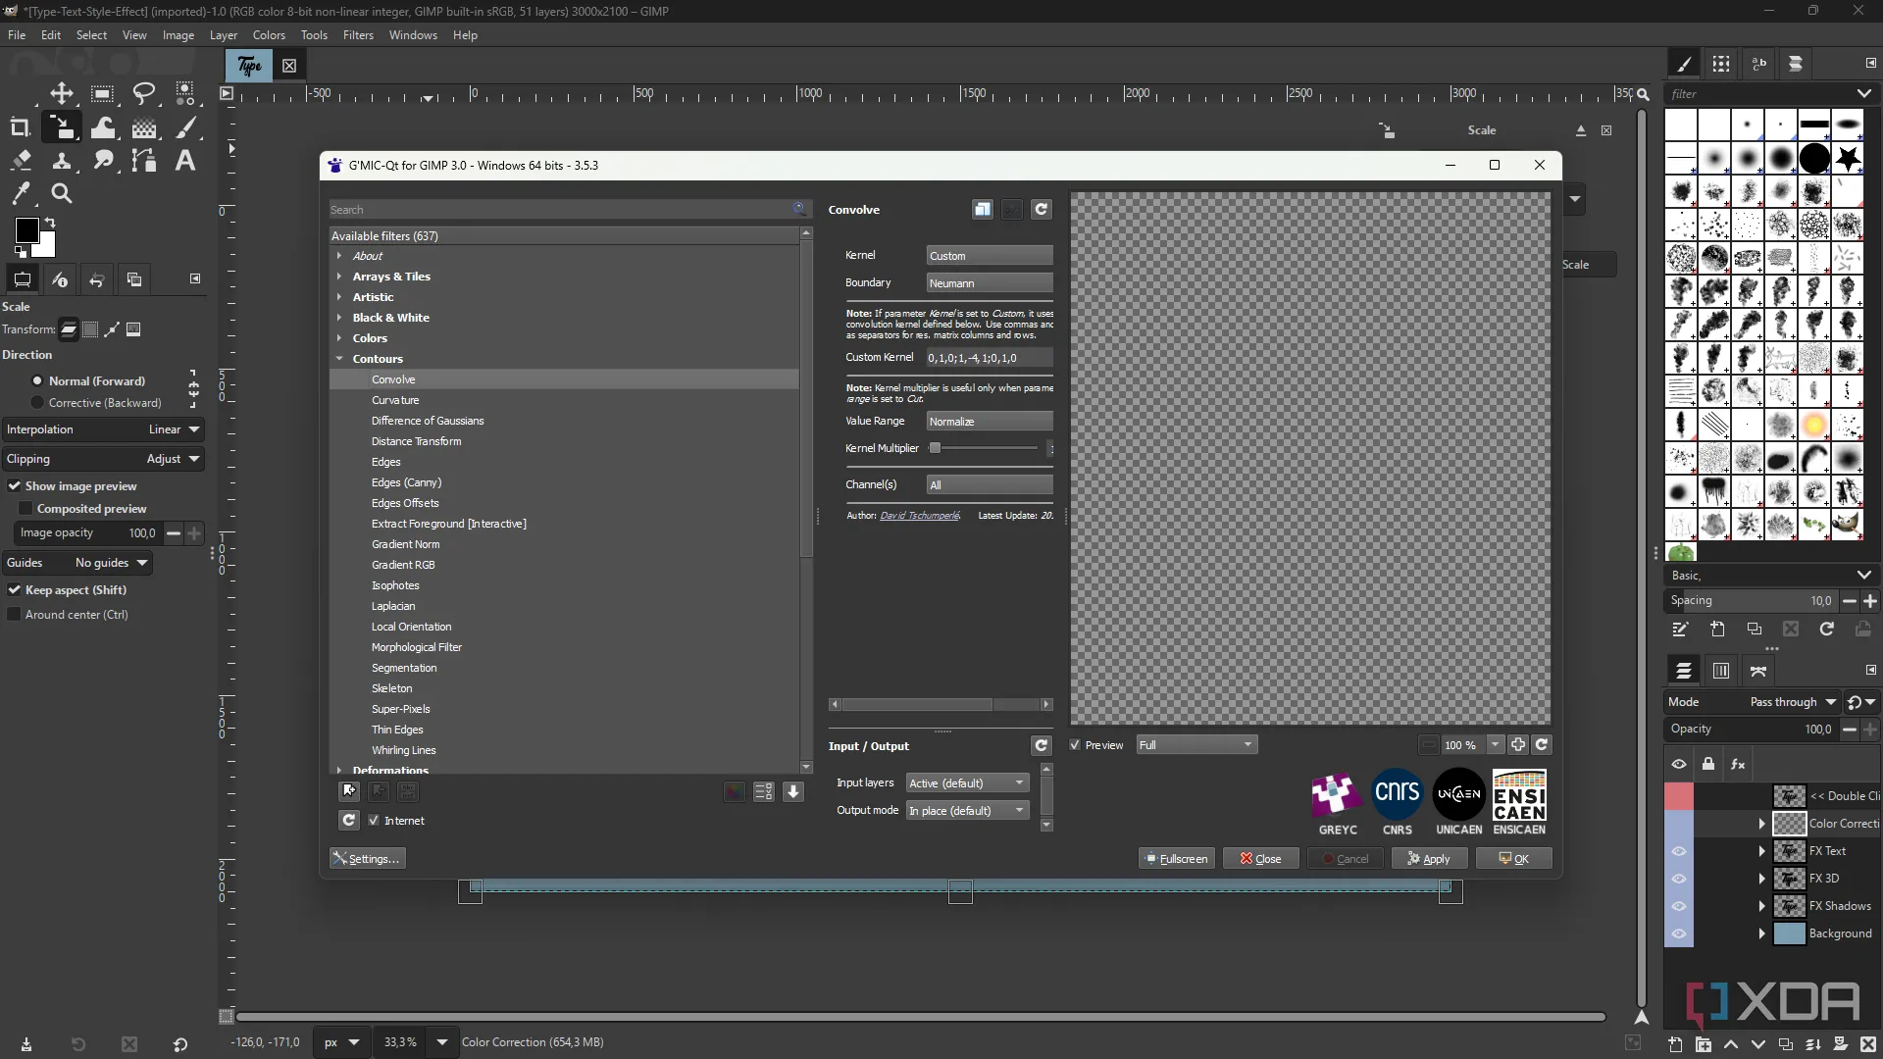Screen dimensions: 1883x1059
Task: Reset Convolve parameters with reset icon
Action: tap(1041, 209)
